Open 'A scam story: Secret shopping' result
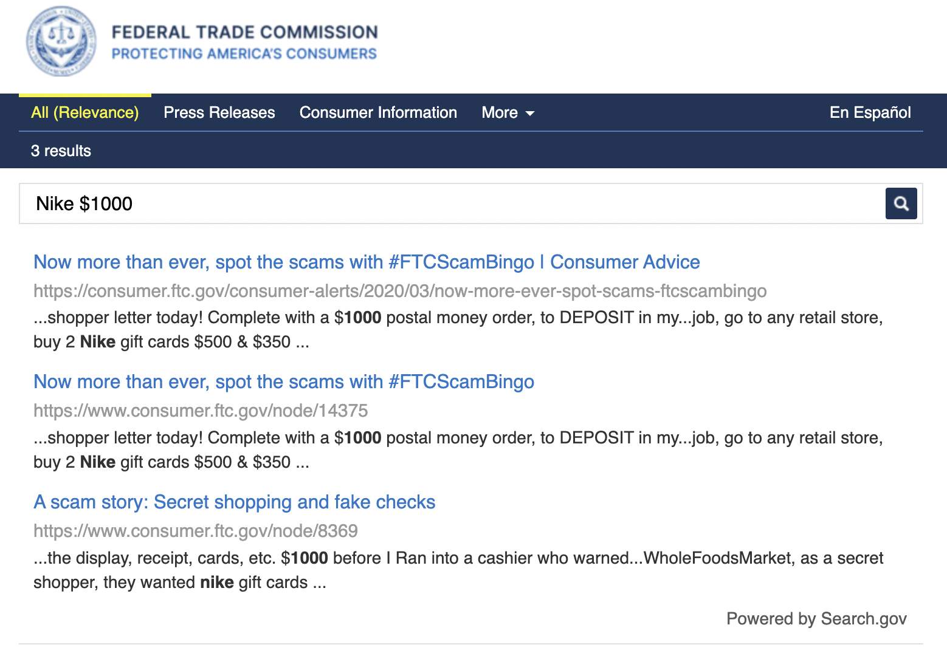947x656 pixels. click(234, 502)
